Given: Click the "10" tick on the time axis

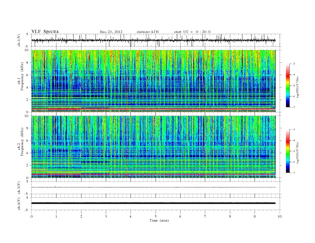Looking at the screenshot, I should tap(280, 216).
